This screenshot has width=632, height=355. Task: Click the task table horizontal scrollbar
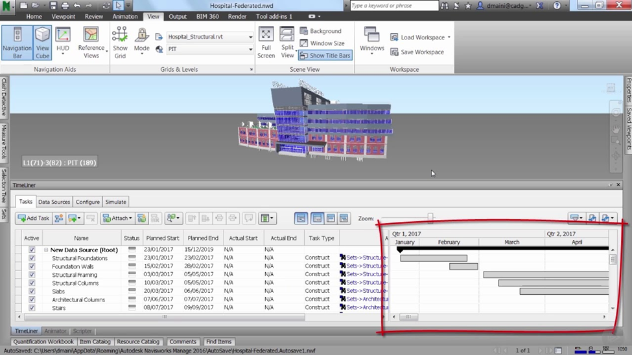click(164, 317)
